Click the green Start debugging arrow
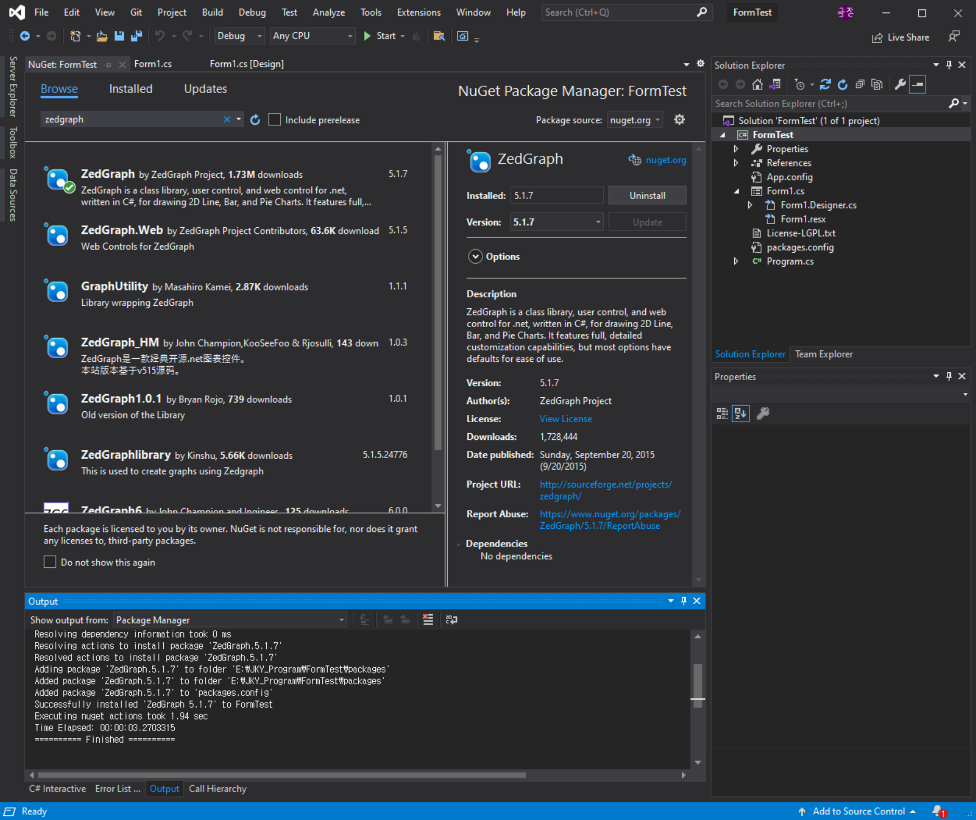976x820 pixels. click(x=367, y=36)
